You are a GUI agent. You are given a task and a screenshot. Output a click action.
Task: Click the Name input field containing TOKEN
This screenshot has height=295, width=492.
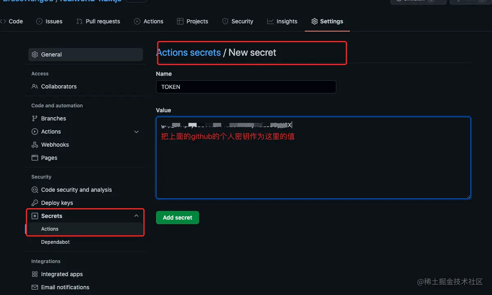(246, 87)
